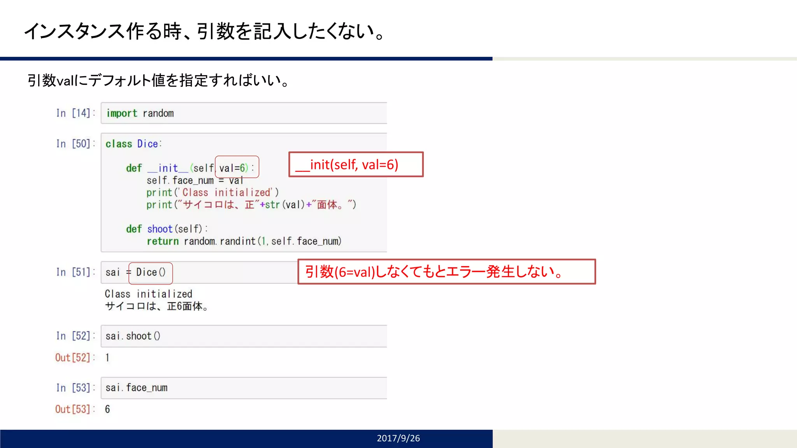Click the 'Out[53]:' output label
797x448 pixels.
(x=75, y=409)
